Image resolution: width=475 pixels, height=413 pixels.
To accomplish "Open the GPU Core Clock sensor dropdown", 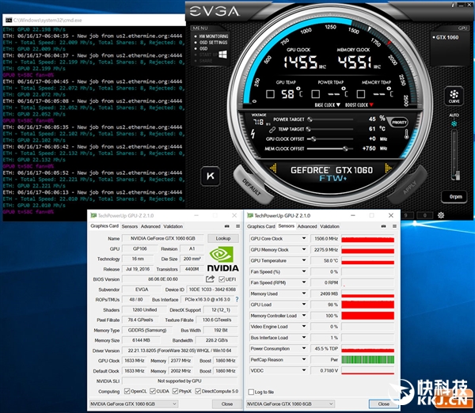I will [x=303, y=239].
